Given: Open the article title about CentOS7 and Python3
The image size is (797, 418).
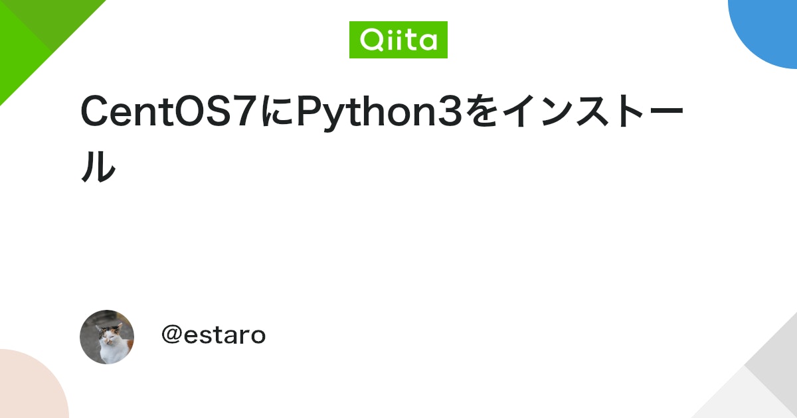Looking at the screenshot, I should click(x=382, y=139).
